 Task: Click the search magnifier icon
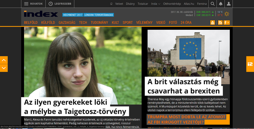point(213,4)
